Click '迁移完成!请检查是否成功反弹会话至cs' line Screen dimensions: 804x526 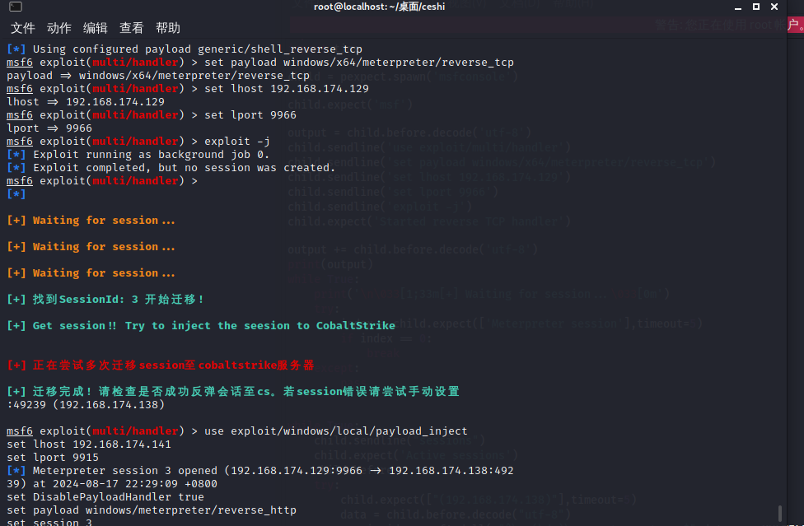click(x=233, y=392)
